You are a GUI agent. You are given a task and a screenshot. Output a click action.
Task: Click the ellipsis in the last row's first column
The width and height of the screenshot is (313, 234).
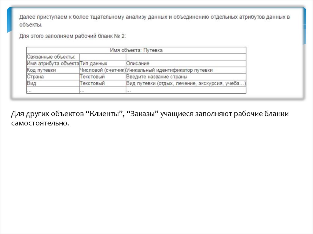point(53,90)
